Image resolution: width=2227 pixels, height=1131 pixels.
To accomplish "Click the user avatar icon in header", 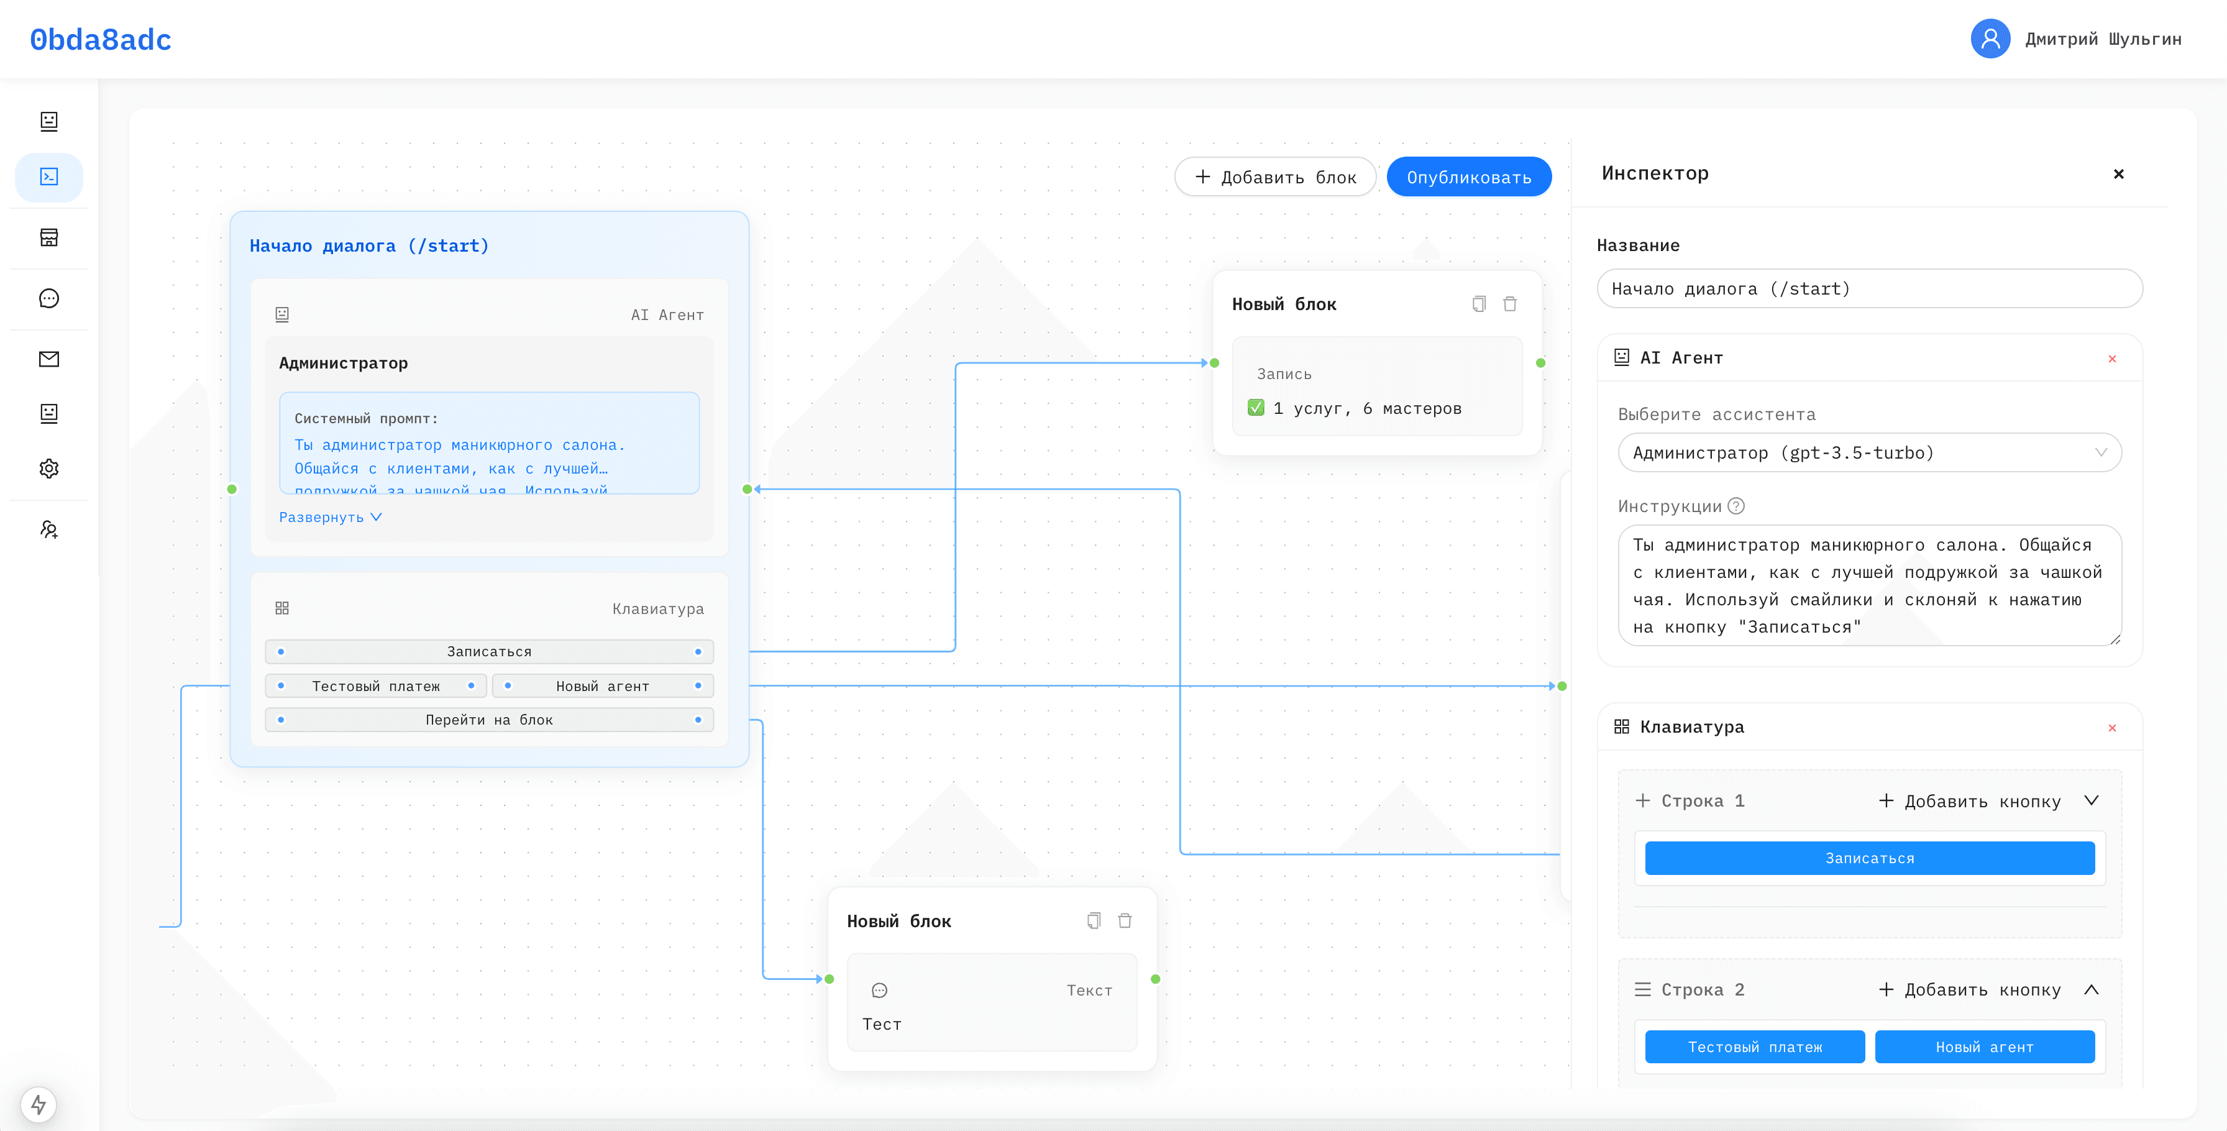I will (x=1990, y=39).
